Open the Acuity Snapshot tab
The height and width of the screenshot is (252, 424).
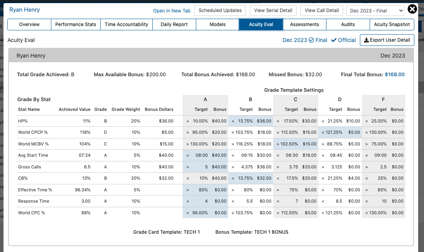392,24
